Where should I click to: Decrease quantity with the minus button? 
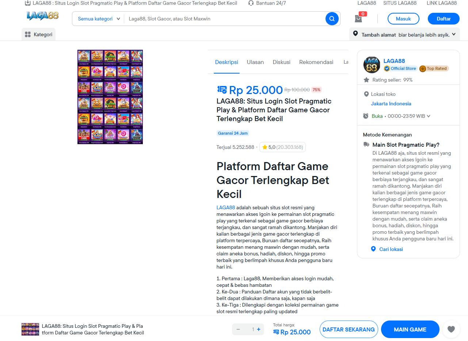pyautogui.click(x=238, y=329)
